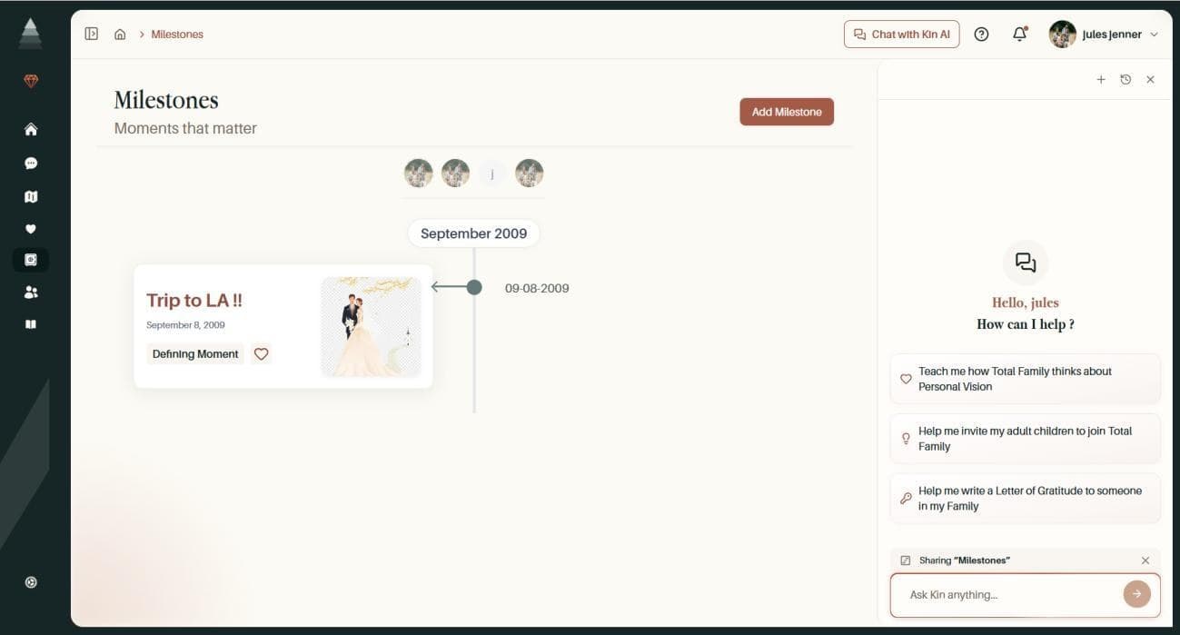Open chat history clock icon
The height and width of the screenshot is (635, 1180).
(1125, 80)
